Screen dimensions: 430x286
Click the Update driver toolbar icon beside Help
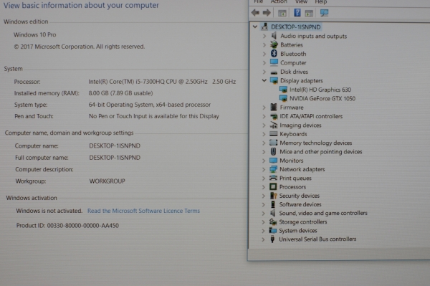tap(309, 13)
